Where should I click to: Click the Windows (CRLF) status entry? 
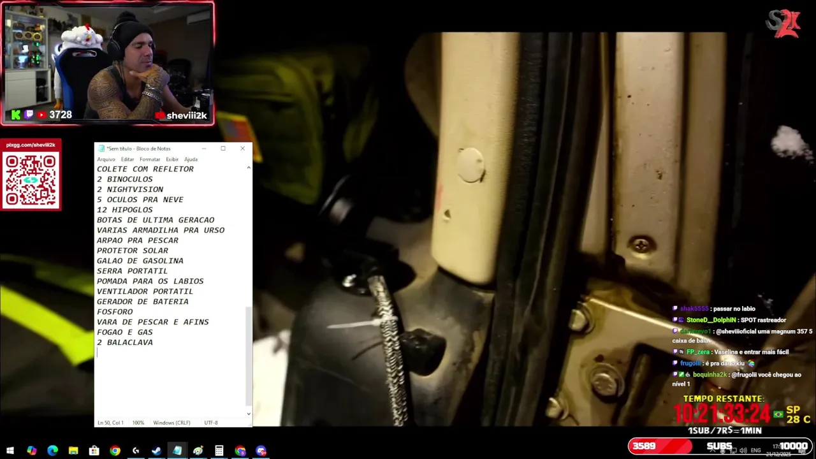point(171,423)
